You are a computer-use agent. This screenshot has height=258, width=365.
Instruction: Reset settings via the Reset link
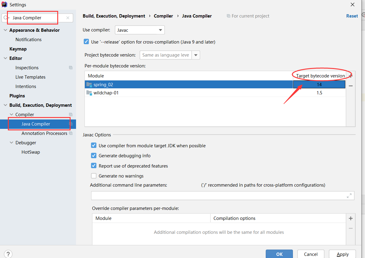pyautogui.click(x=352, y=16)
